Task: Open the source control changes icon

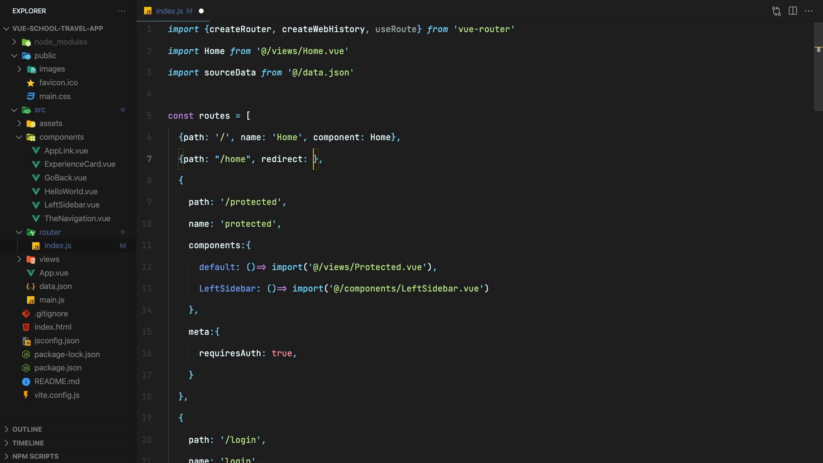Action: click(776, 11)
